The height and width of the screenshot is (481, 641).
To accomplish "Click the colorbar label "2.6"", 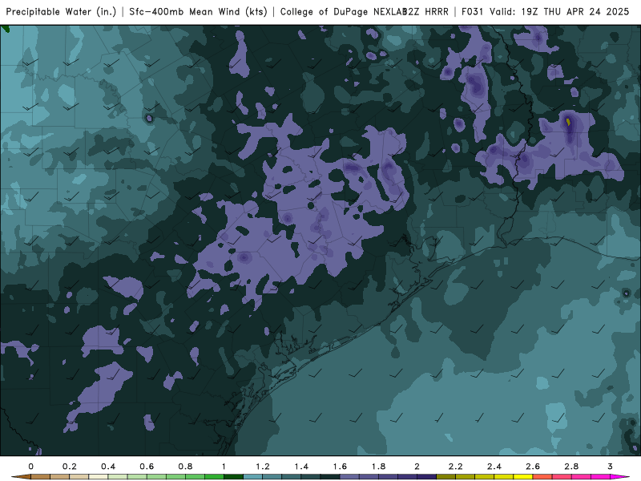I will [533, 467].
